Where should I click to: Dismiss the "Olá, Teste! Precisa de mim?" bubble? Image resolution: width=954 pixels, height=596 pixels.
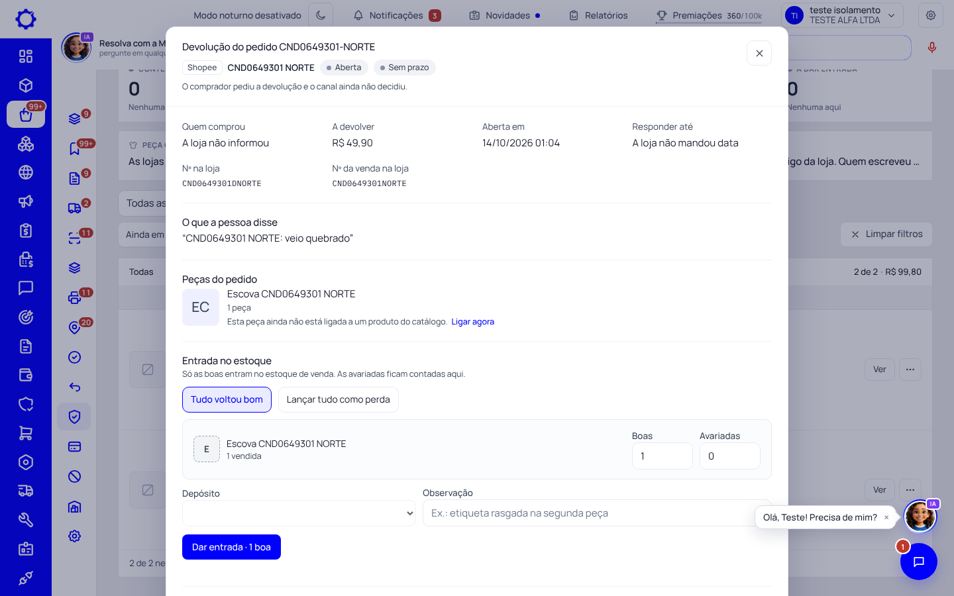pos(886,517)
